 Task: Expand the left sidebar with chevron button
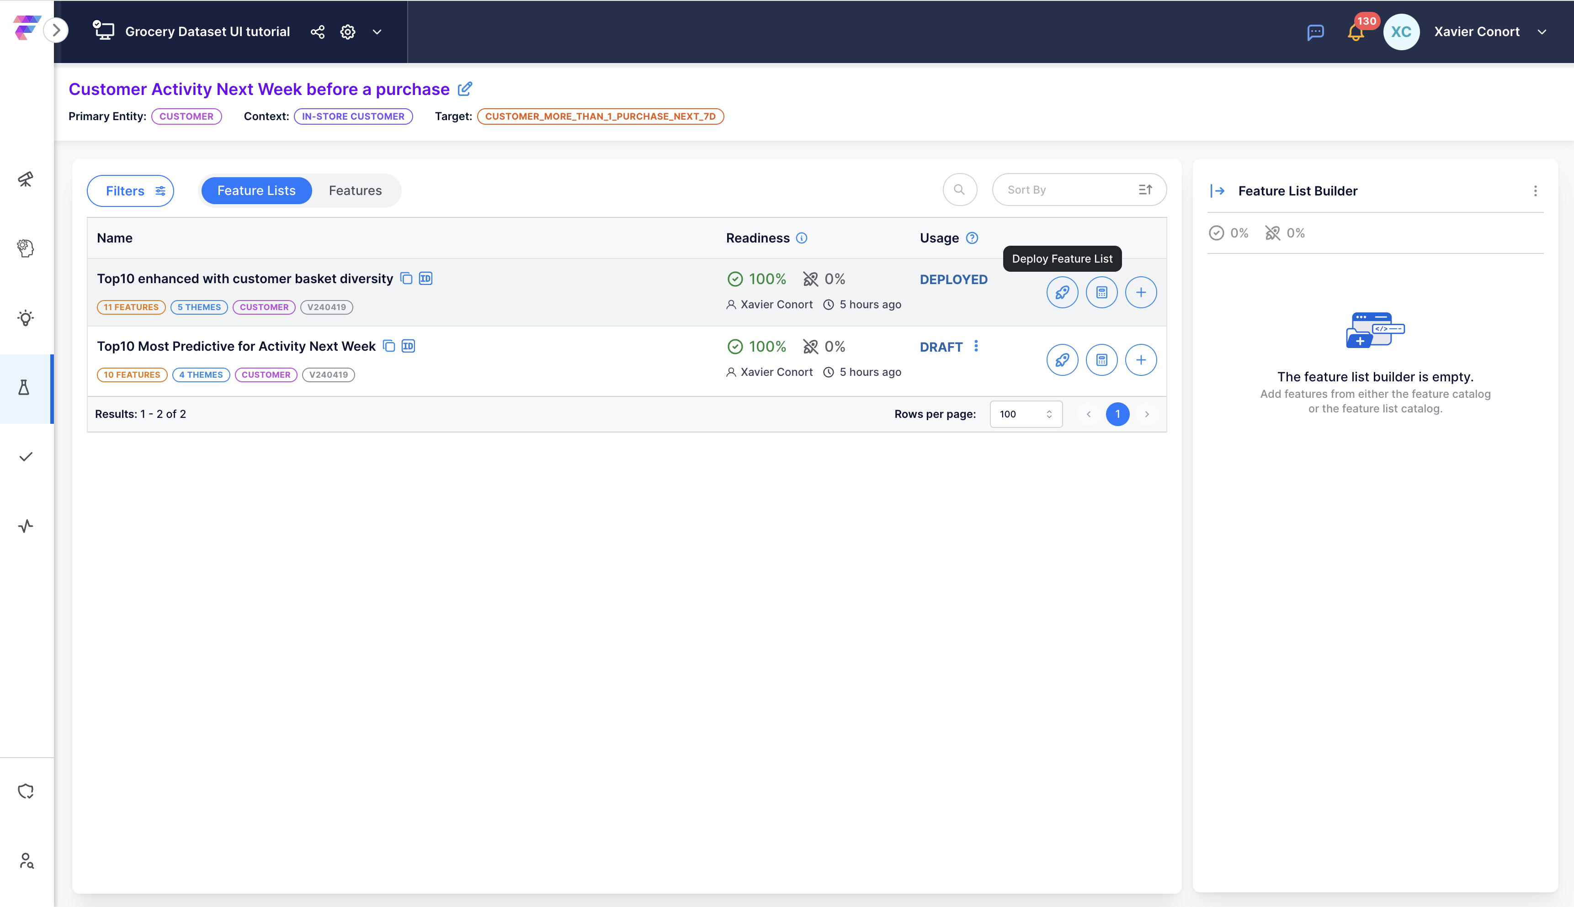click(56, 30)
